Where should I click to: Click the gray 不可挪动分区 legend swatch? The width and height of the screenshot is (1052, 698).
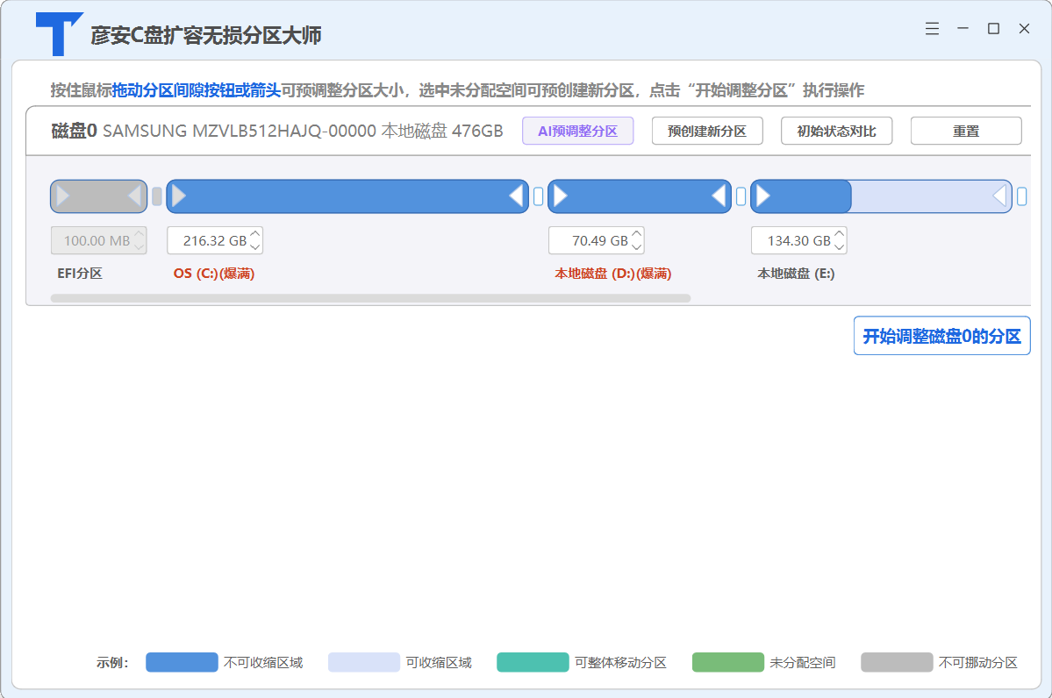pyautogui.click(x=897, y=662)
